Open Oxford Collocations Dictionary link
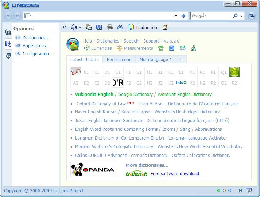 pos(201,155)
